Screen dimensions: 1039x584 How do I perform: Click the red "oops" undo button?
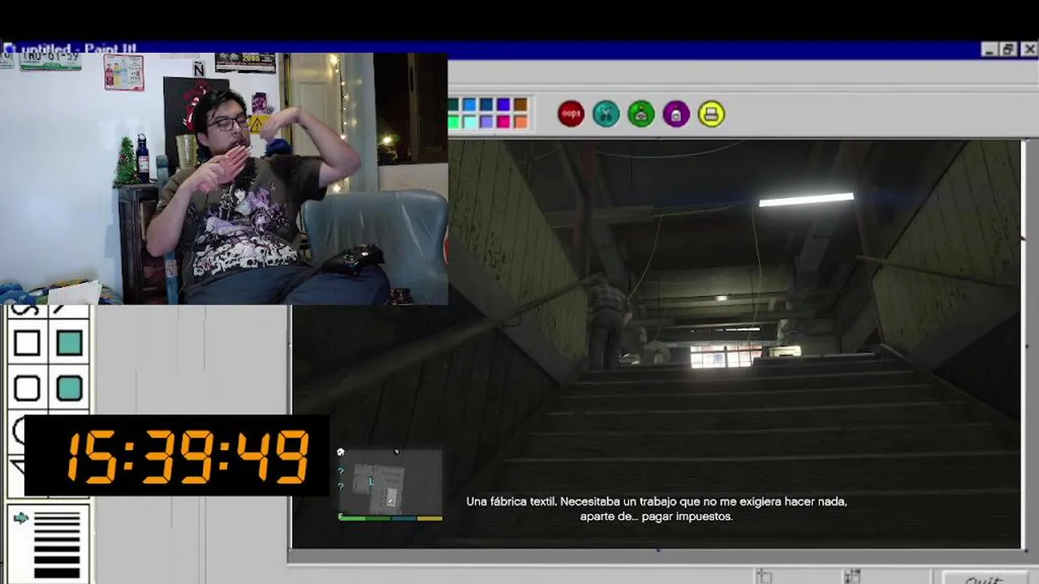click(571, 114)
